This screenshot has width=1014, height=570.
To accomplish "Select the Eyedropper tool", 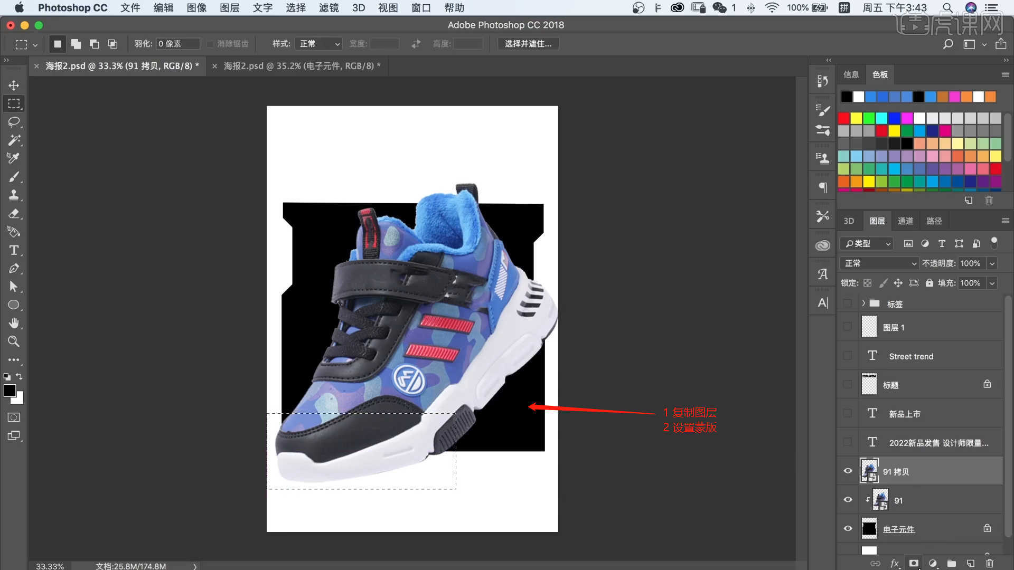I will click(x=14, y=158).
